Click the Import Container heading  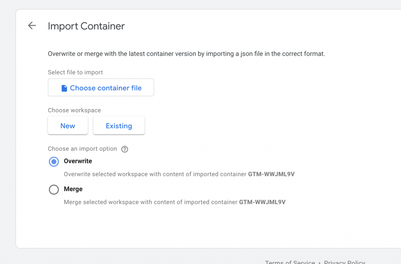point(86,26)
